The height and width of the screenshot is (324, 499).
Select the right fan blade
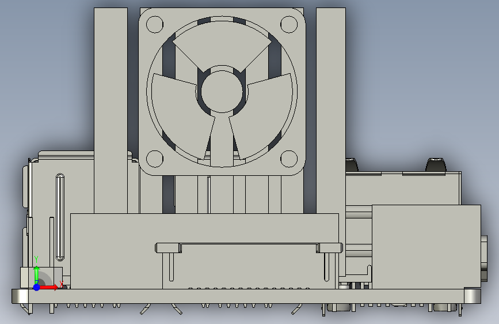pyautogui.click(x=266, y=116)
